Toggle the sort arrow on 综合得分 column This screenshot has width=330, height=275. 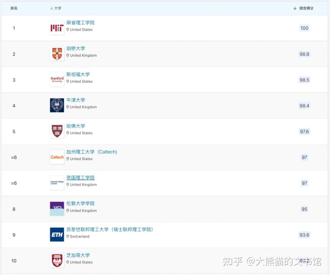click(295, 8)
